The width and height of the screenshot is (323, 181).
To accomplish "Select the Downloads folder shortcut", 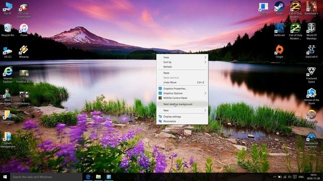I will tap(8, 117).
